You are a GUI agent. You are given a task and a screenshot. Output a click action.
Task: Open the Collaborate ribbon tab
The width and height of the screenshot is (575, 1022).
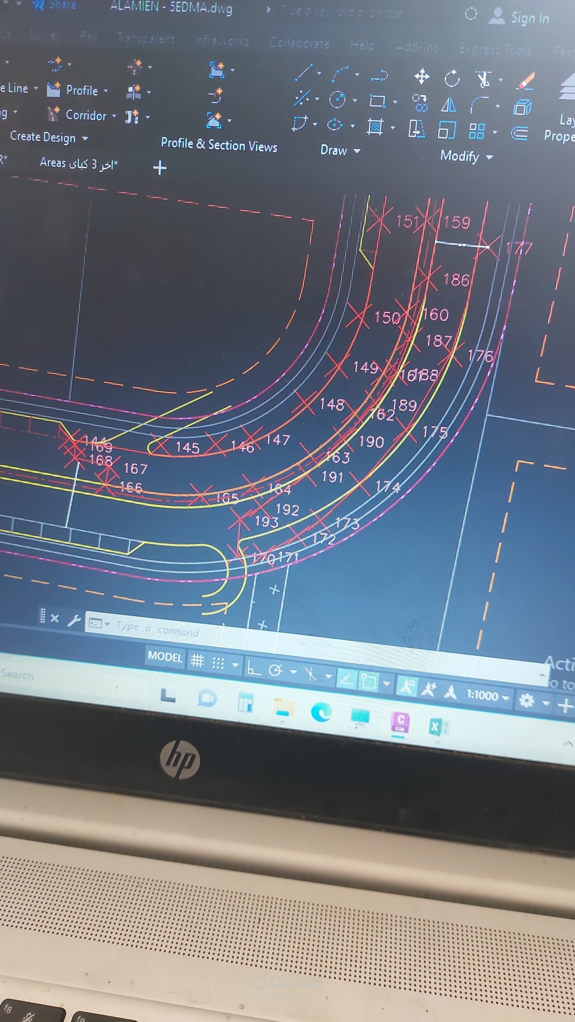tap(299, 43)
